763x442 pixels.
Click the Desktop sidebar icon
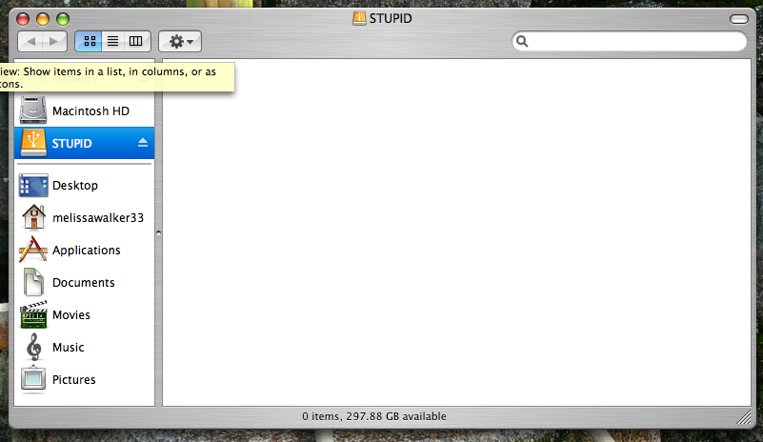point(33,186)
